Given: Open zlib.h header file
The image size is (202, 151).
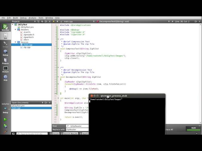Looking at the screenshot, I should pos(26,40).
